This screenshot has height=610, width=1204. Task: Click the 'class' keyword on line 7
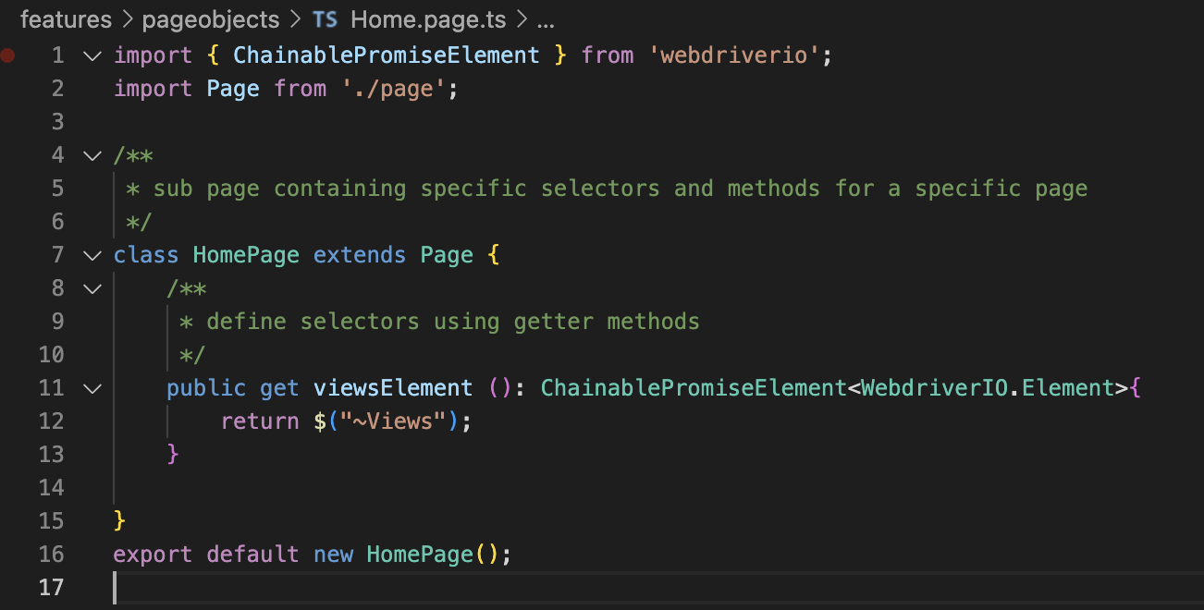[146, 255]
